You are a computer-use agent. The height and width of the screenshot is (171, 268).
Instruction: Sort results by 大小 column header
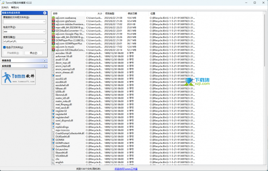click(94, 13)
